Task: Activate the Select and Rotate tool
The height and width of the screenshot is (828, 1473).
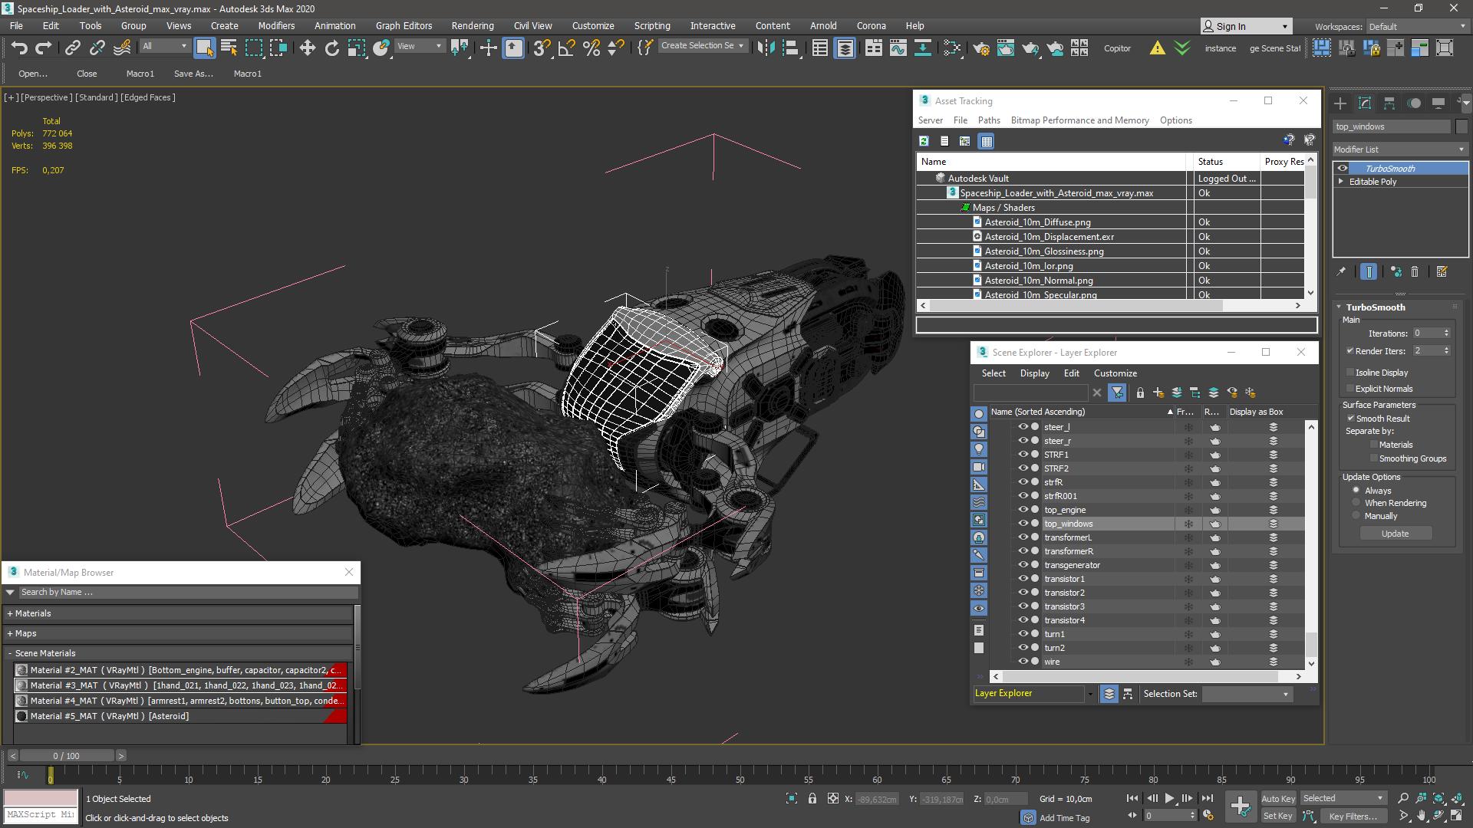Action: pyautogui.click(x=331, y=48)
